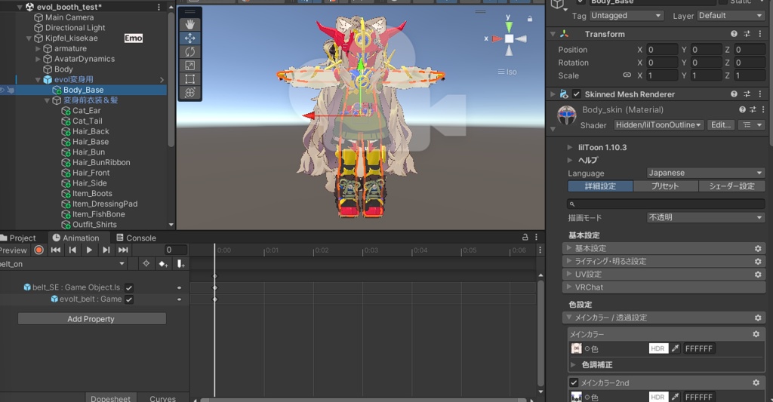Open the Language dropdown showing Japanese
The height and width of the screenshot is (402, 773).
pos(706,173)
